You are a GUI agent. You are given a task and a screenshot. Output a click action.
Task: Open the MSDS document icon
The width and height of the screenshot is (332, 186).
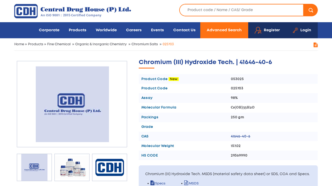tap(186, 183)
